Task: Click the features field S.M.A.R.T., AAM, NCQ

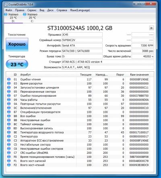Action: (108, 67)
